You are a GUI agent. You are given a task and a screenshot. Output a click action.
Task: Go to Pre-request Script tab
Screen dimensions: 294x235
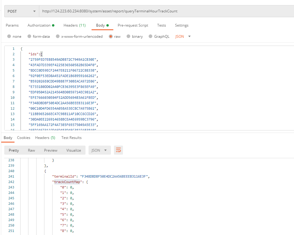(133, 25)
